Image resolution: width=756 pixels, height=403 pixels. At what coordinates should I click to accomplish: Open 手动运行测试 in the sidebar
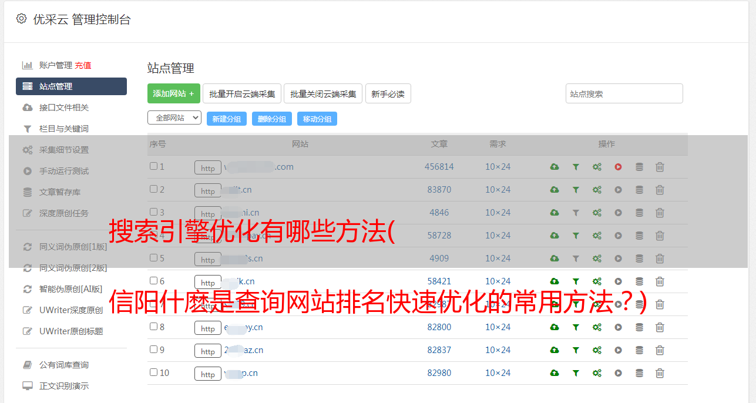[x=64, y=171]
